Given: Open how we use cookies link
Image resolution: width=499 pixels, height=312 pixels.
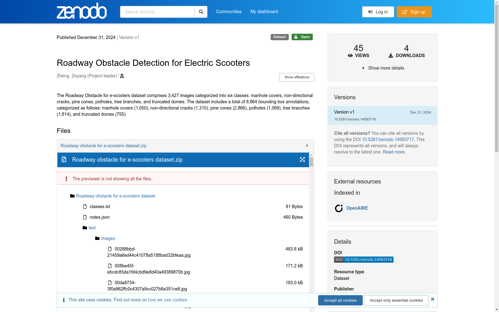Looking at the screenshot, I should point(167,300).
